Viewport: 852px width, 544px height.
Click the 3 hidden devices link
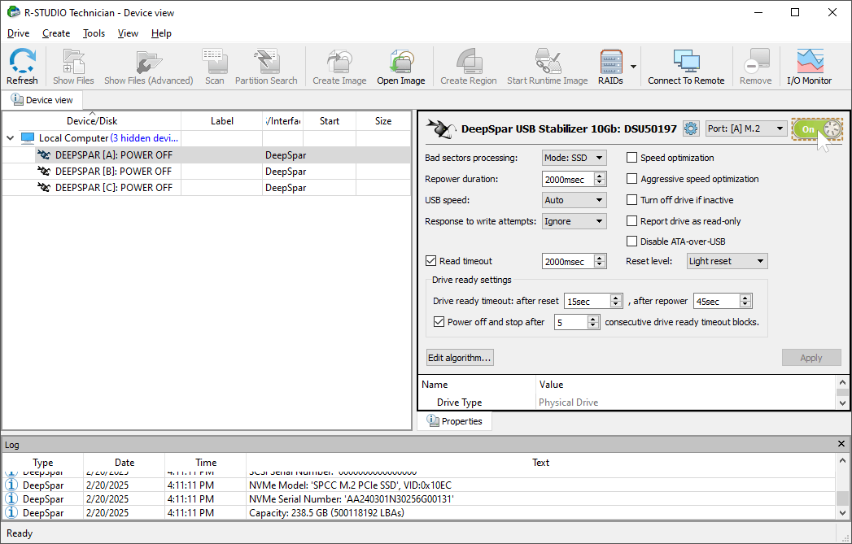pyautogui.click(x=145, y=138)
